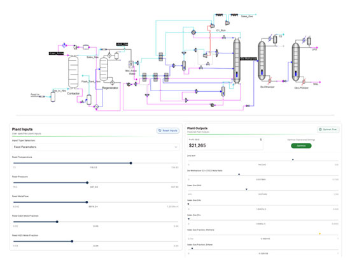Select the Mol Sieve unit icon
The height and width of the screenshot is (271, 350).
[131, 64]
